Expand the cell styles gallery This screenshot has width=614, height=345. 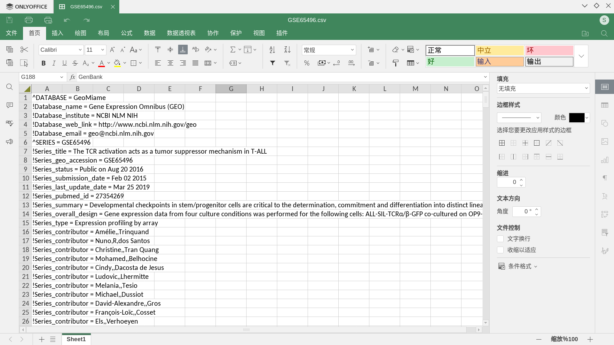581,56
